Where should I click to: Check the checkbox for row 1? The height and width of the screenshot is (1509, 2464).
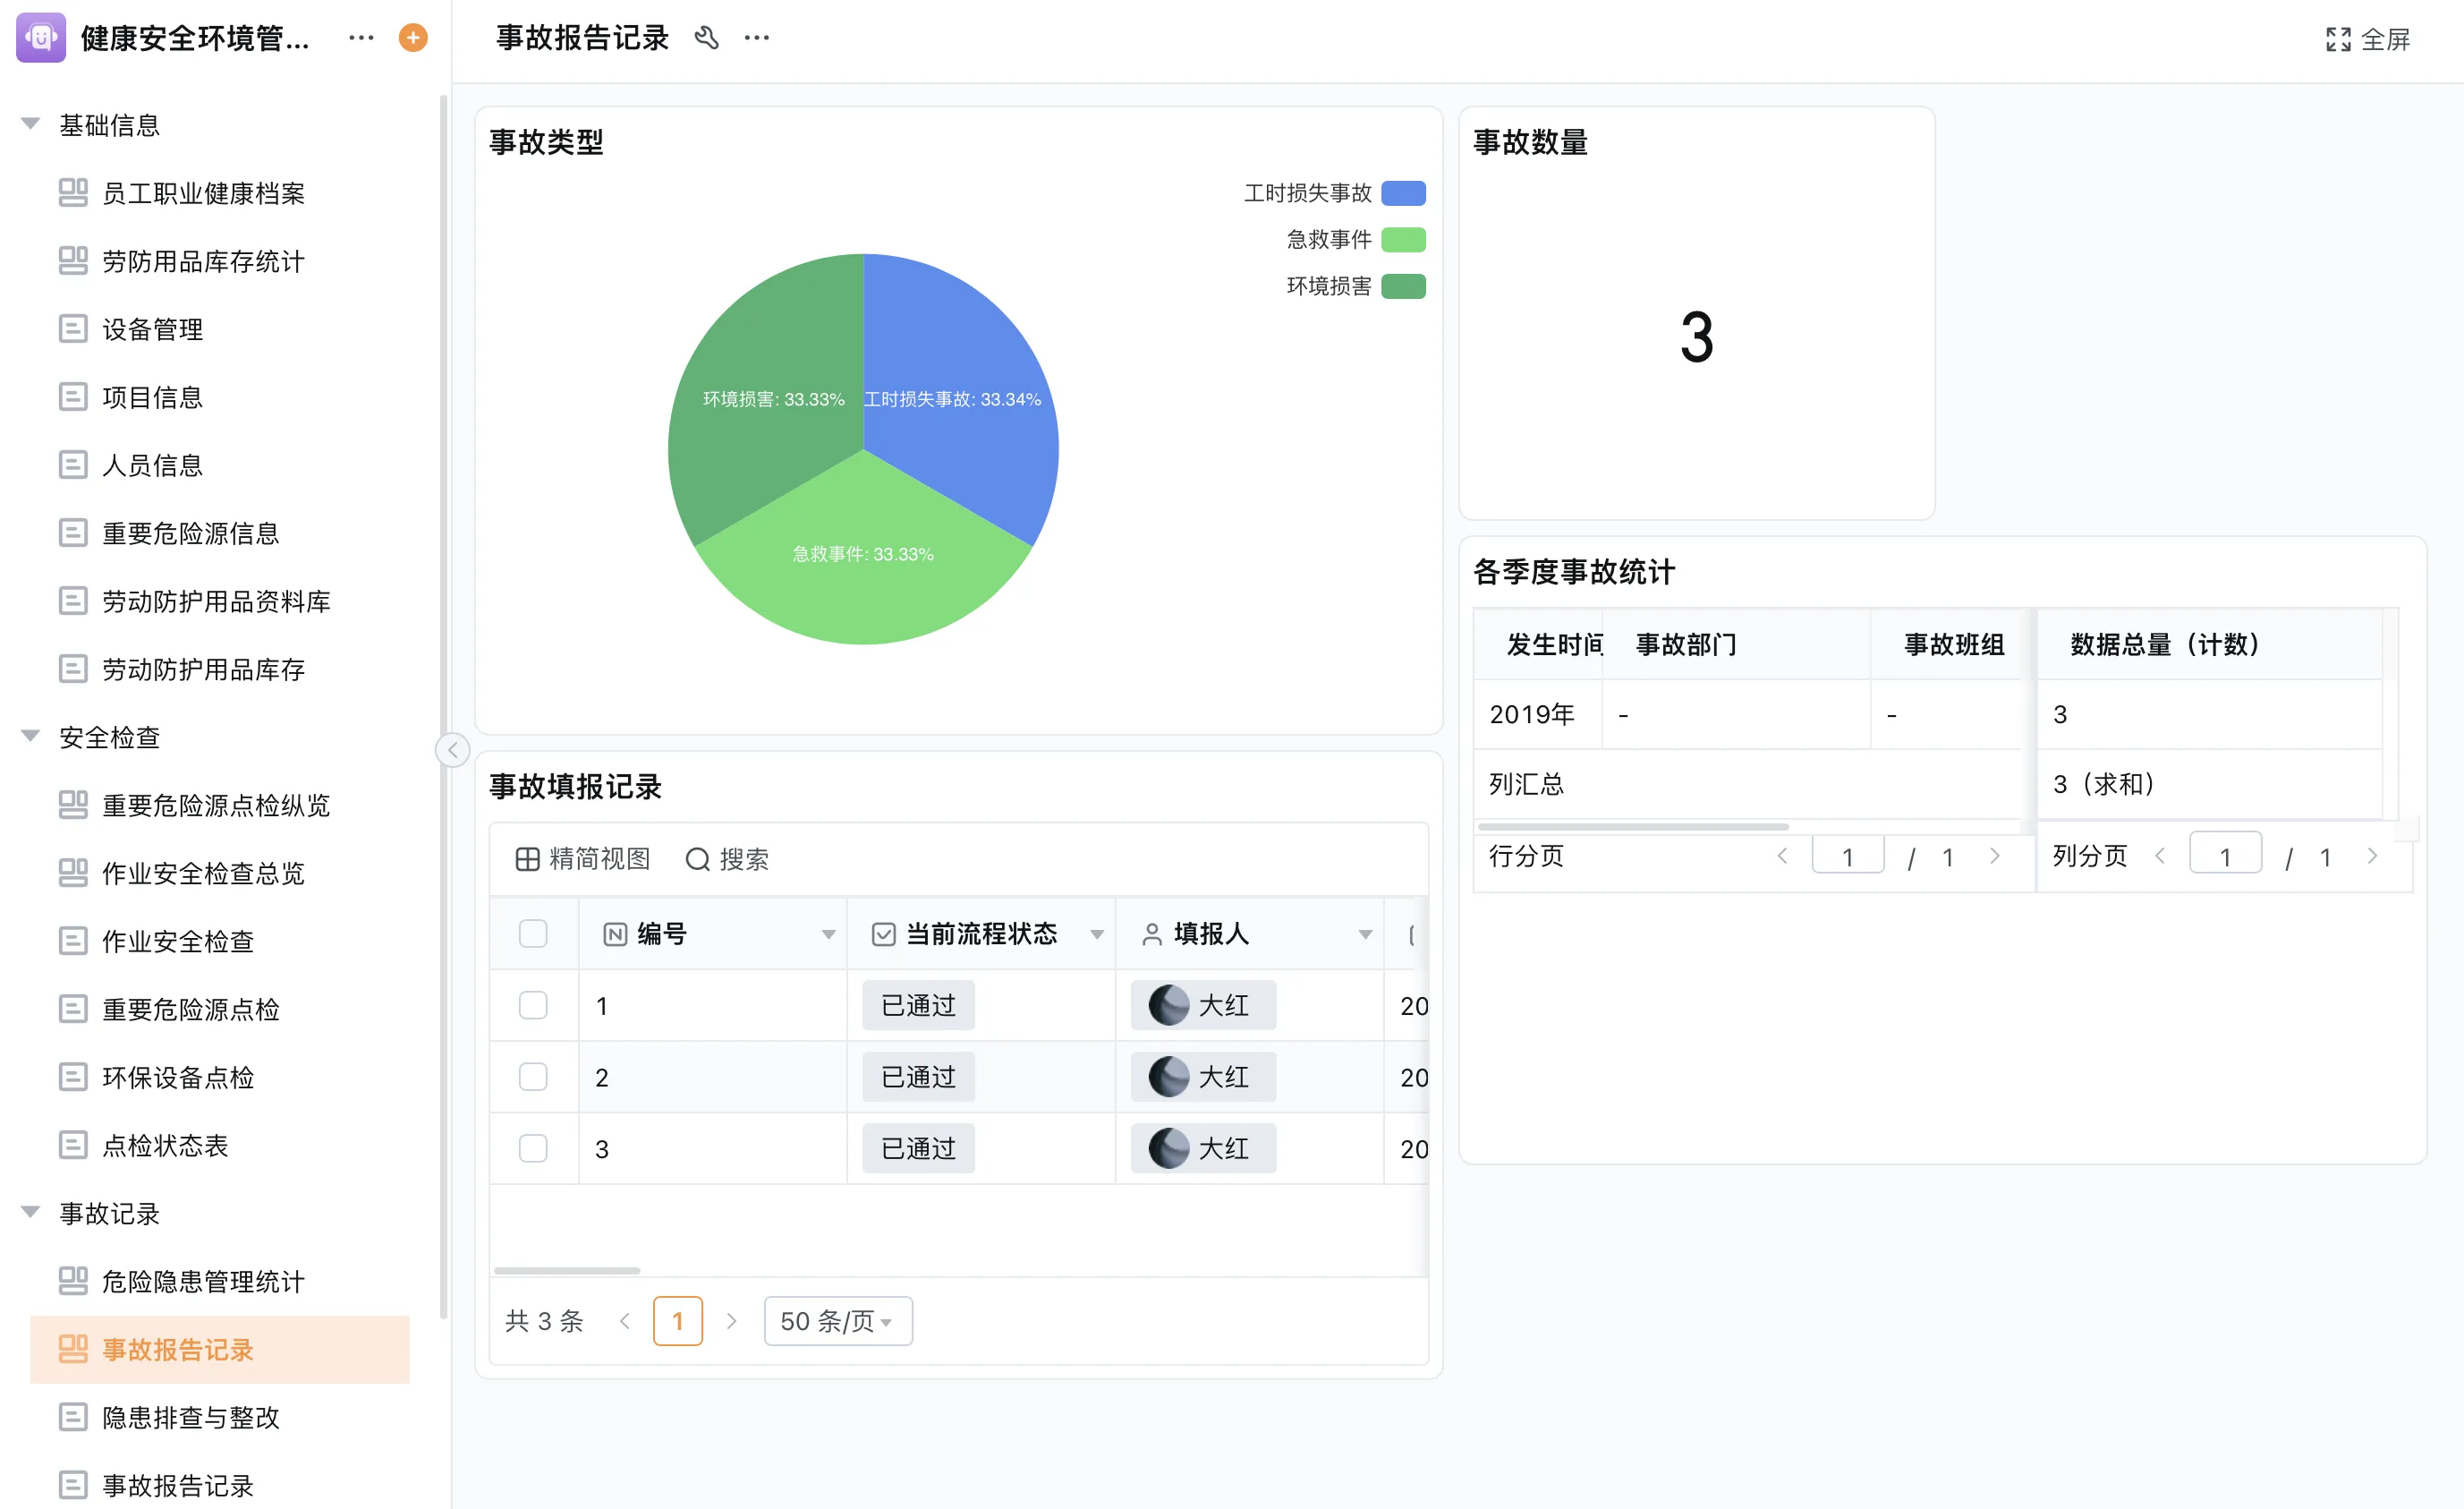[533, 1005]
